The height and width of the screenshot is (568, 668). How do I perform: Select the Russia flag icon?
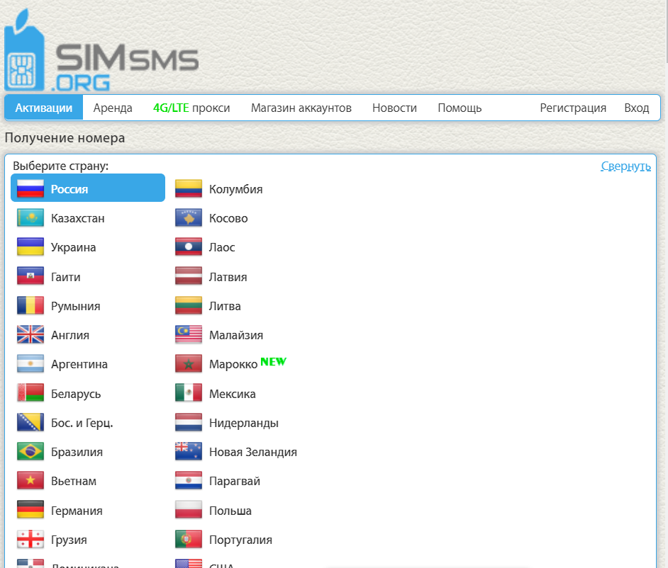tap(30, 188)
